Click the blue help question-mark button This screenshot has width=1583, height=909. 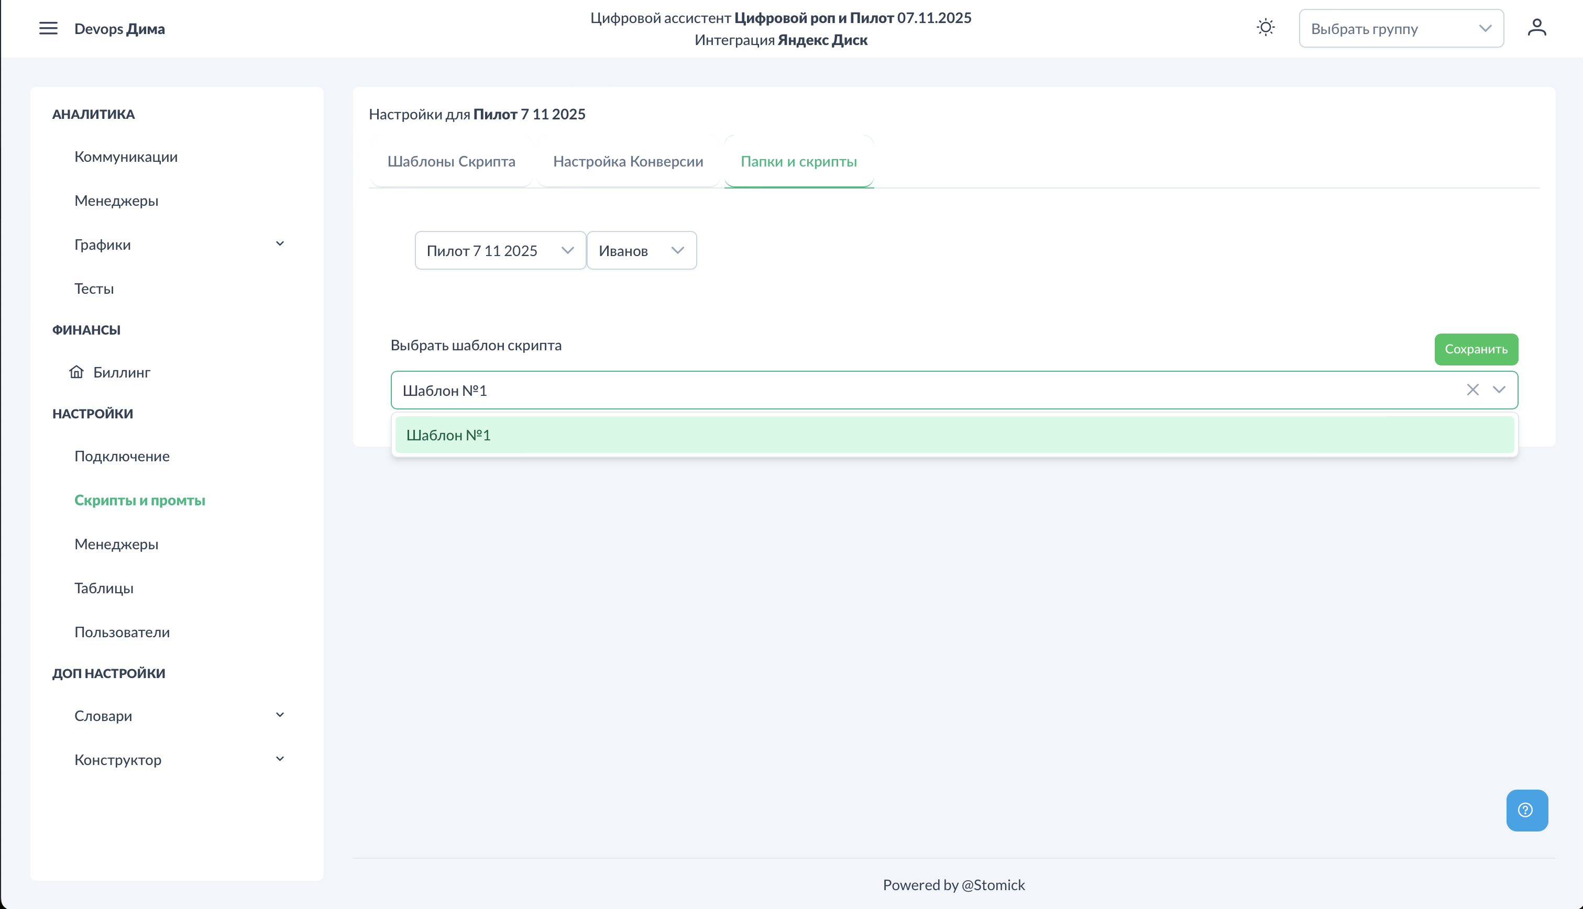coord(1526,810)
